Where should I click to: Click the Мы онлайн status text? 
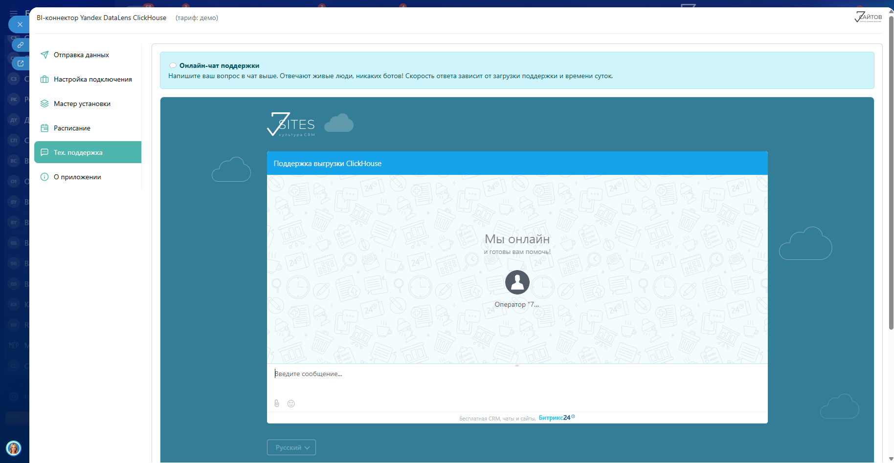click(x=517, y=239)
